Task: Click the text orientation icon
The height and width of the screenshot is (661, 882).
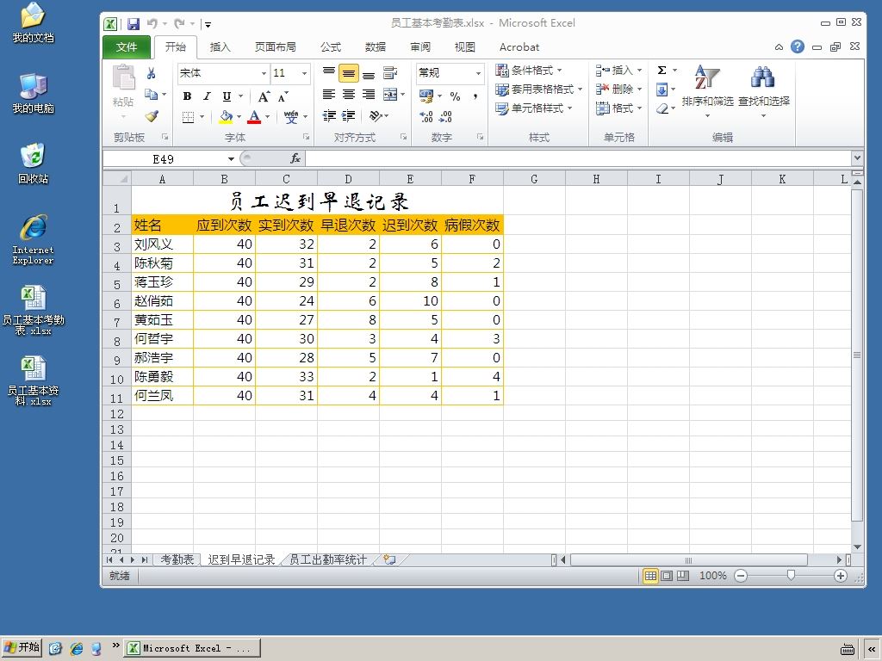Action: [x=376, y=116]
